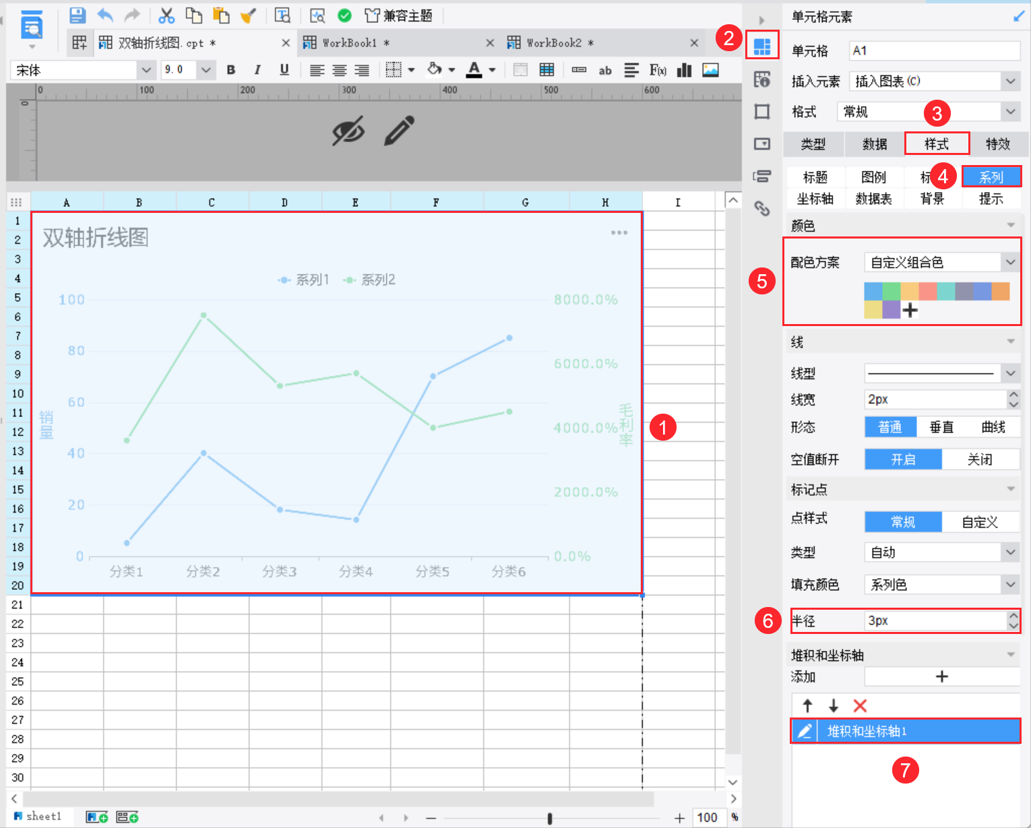
Task: Open the hyperlink panel chain icon
Action: pos(762,208)
